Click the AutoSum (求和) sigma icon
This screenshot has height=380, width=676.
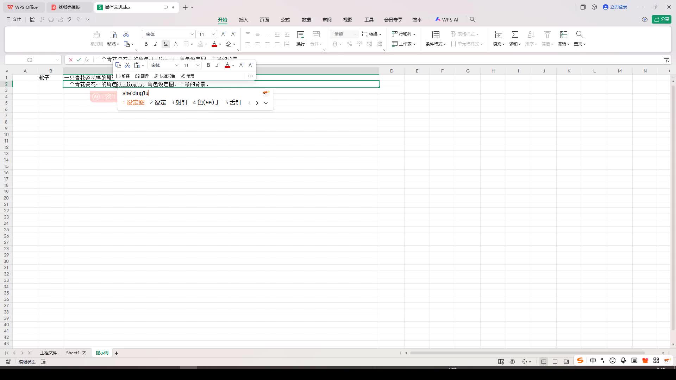(514, 34)
